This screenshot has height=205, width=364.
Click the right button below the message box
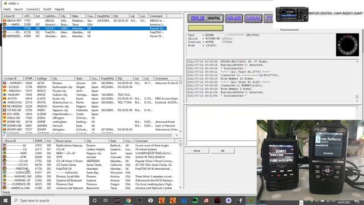[x=222, y=151]
